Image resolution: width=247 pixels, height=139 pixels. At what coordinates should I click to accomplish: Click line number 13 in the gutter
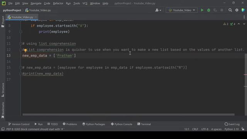[x=8, y=56]
